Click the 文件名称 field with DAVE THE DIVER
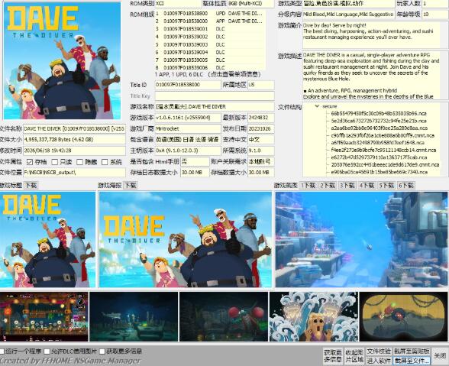 [74, 128]
